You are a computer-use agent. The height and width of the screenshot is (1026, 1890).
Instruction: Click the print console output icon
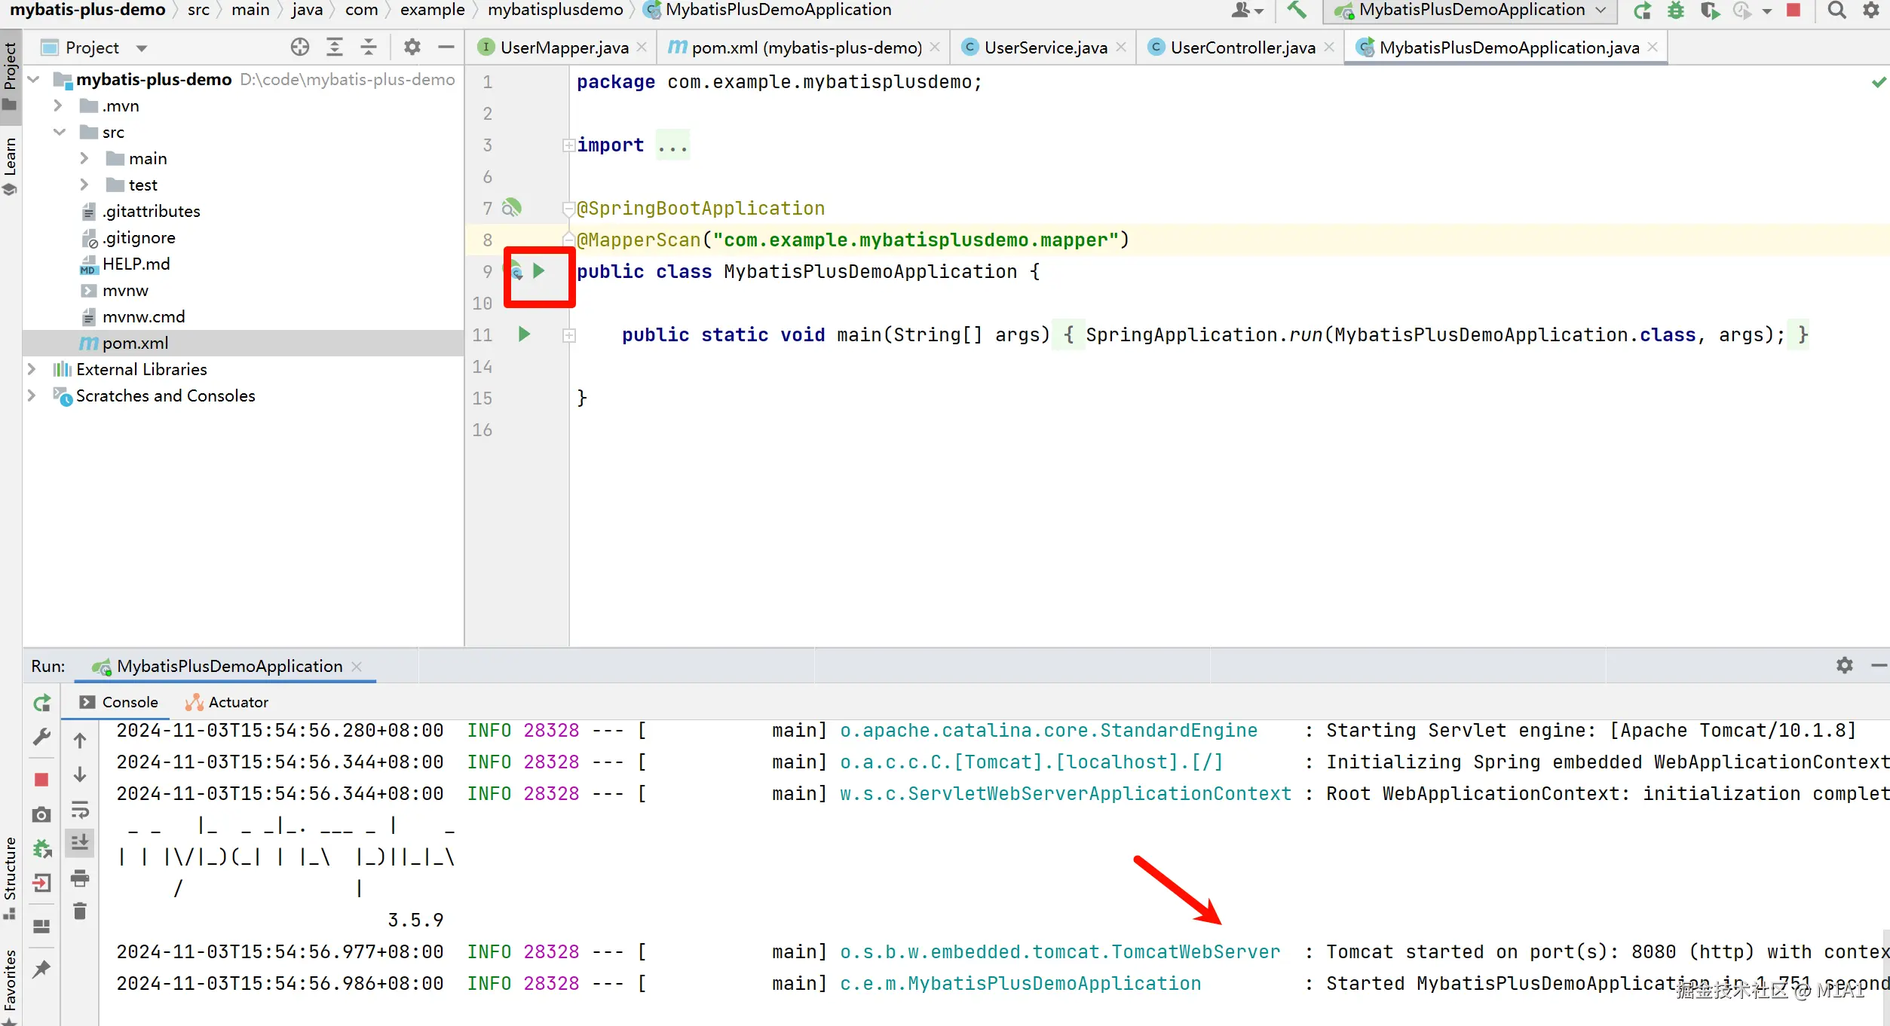point(80,878)
